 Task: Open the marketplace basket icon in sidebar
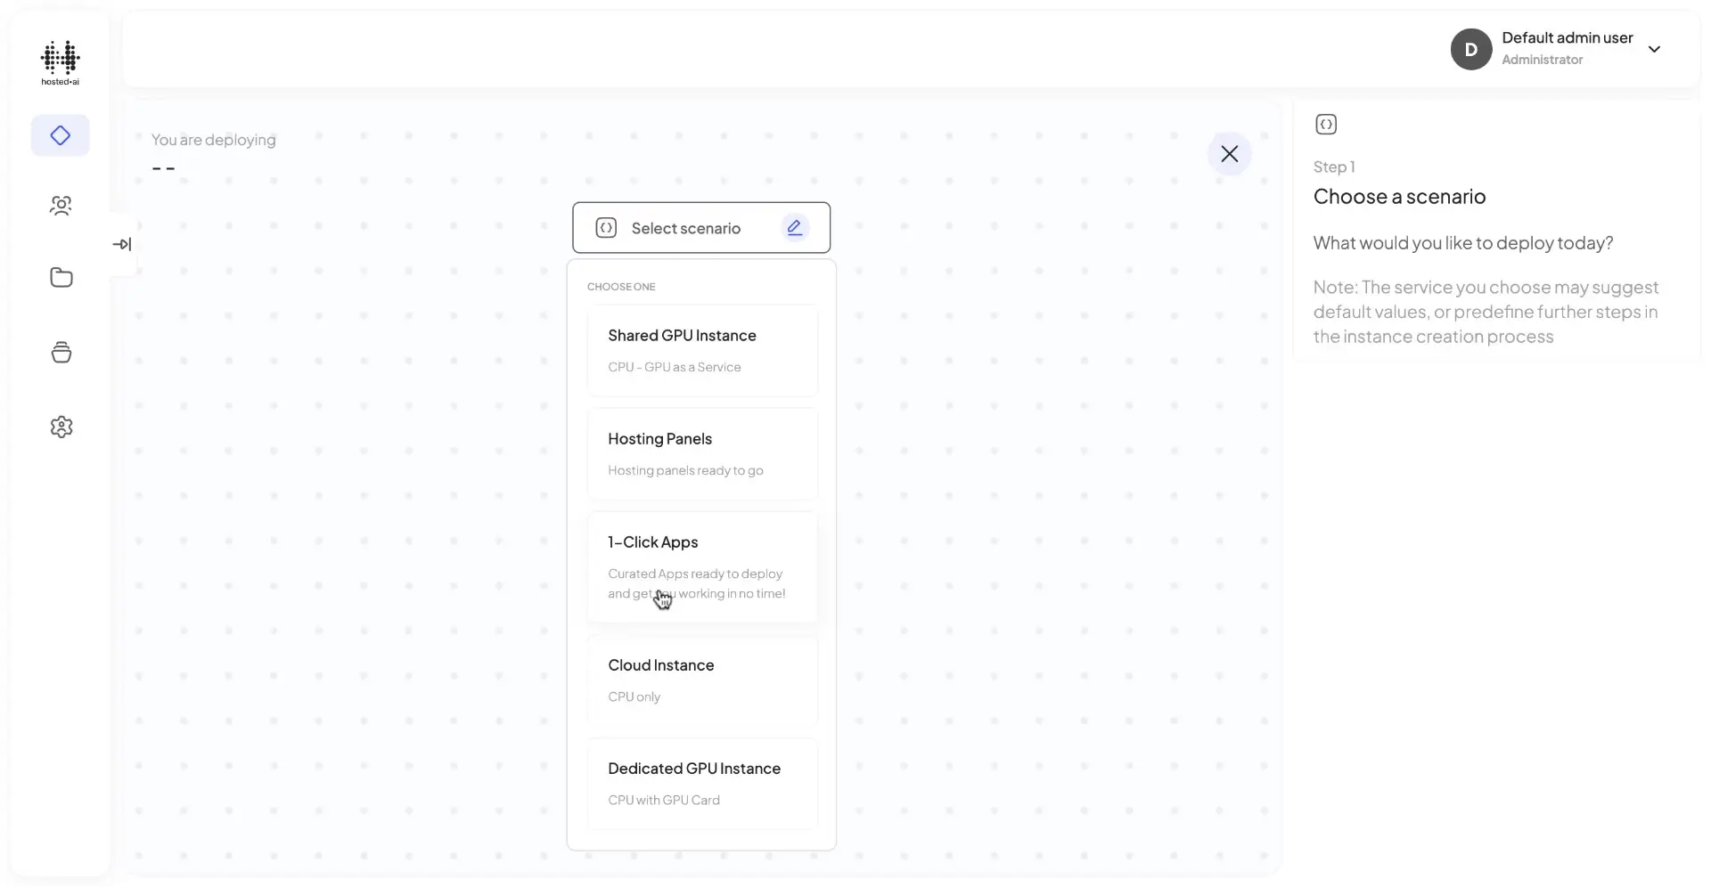click(x=60, y=352)
